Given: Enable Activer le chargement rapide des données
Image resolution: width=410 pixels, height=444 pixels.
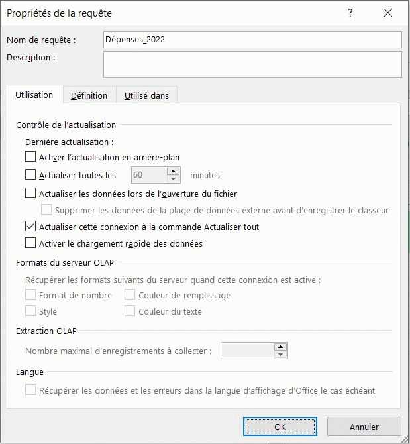Looking at the screenshot, I should pos(30,243).
